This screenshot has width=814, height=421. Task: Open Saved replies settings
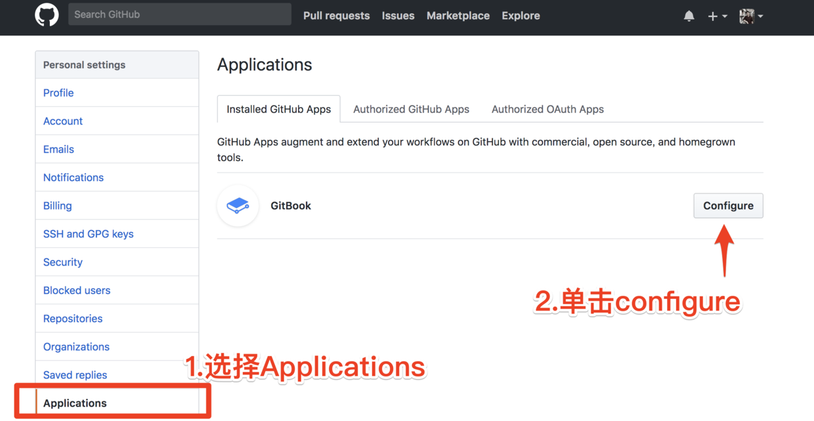(117, 375)
